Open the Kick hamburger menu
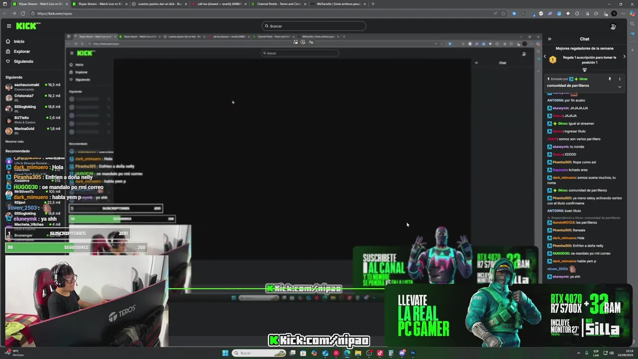Screen dimensions: 638x359 pyautogui.click(x=8, y=26)
